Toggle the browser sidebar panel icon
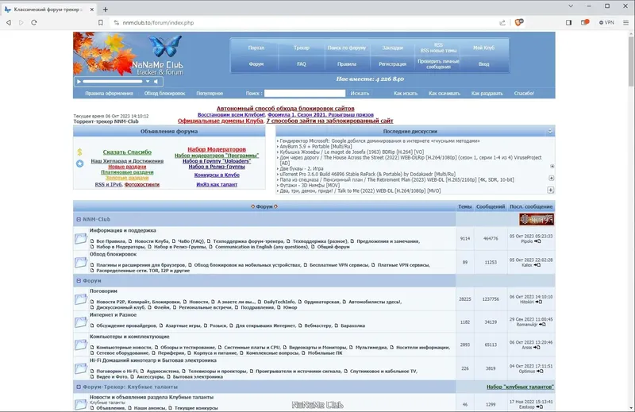Viewport: 635px width, 412px height. pos(568,23)
